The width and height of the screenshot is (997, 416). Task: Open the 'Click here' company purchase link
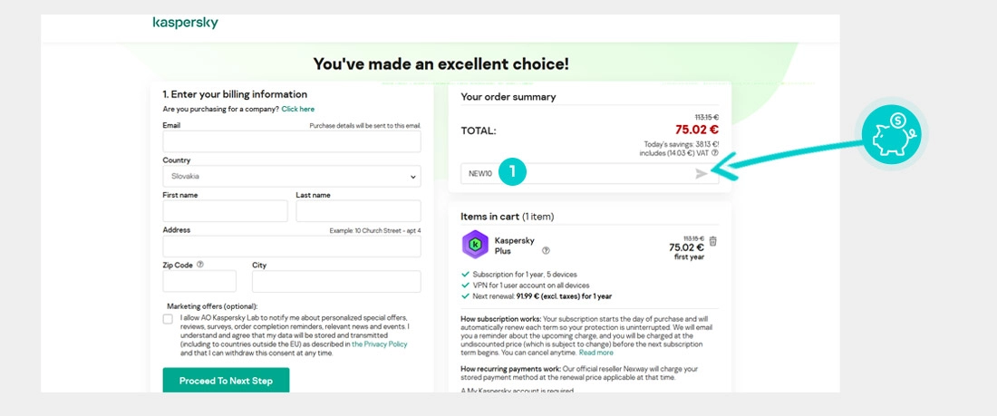click(x=298, y=109)
